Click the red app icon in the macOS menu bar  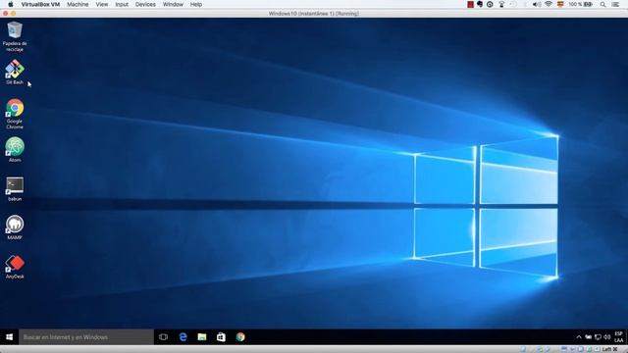[x=471, y=4]
